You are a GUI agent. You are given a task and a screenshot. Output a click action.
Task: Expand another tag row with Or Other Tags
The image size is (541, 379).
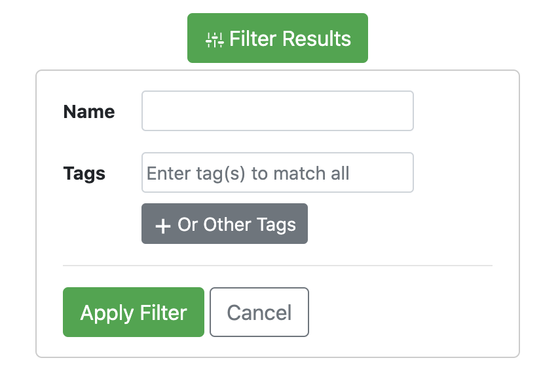click(225, 224)
